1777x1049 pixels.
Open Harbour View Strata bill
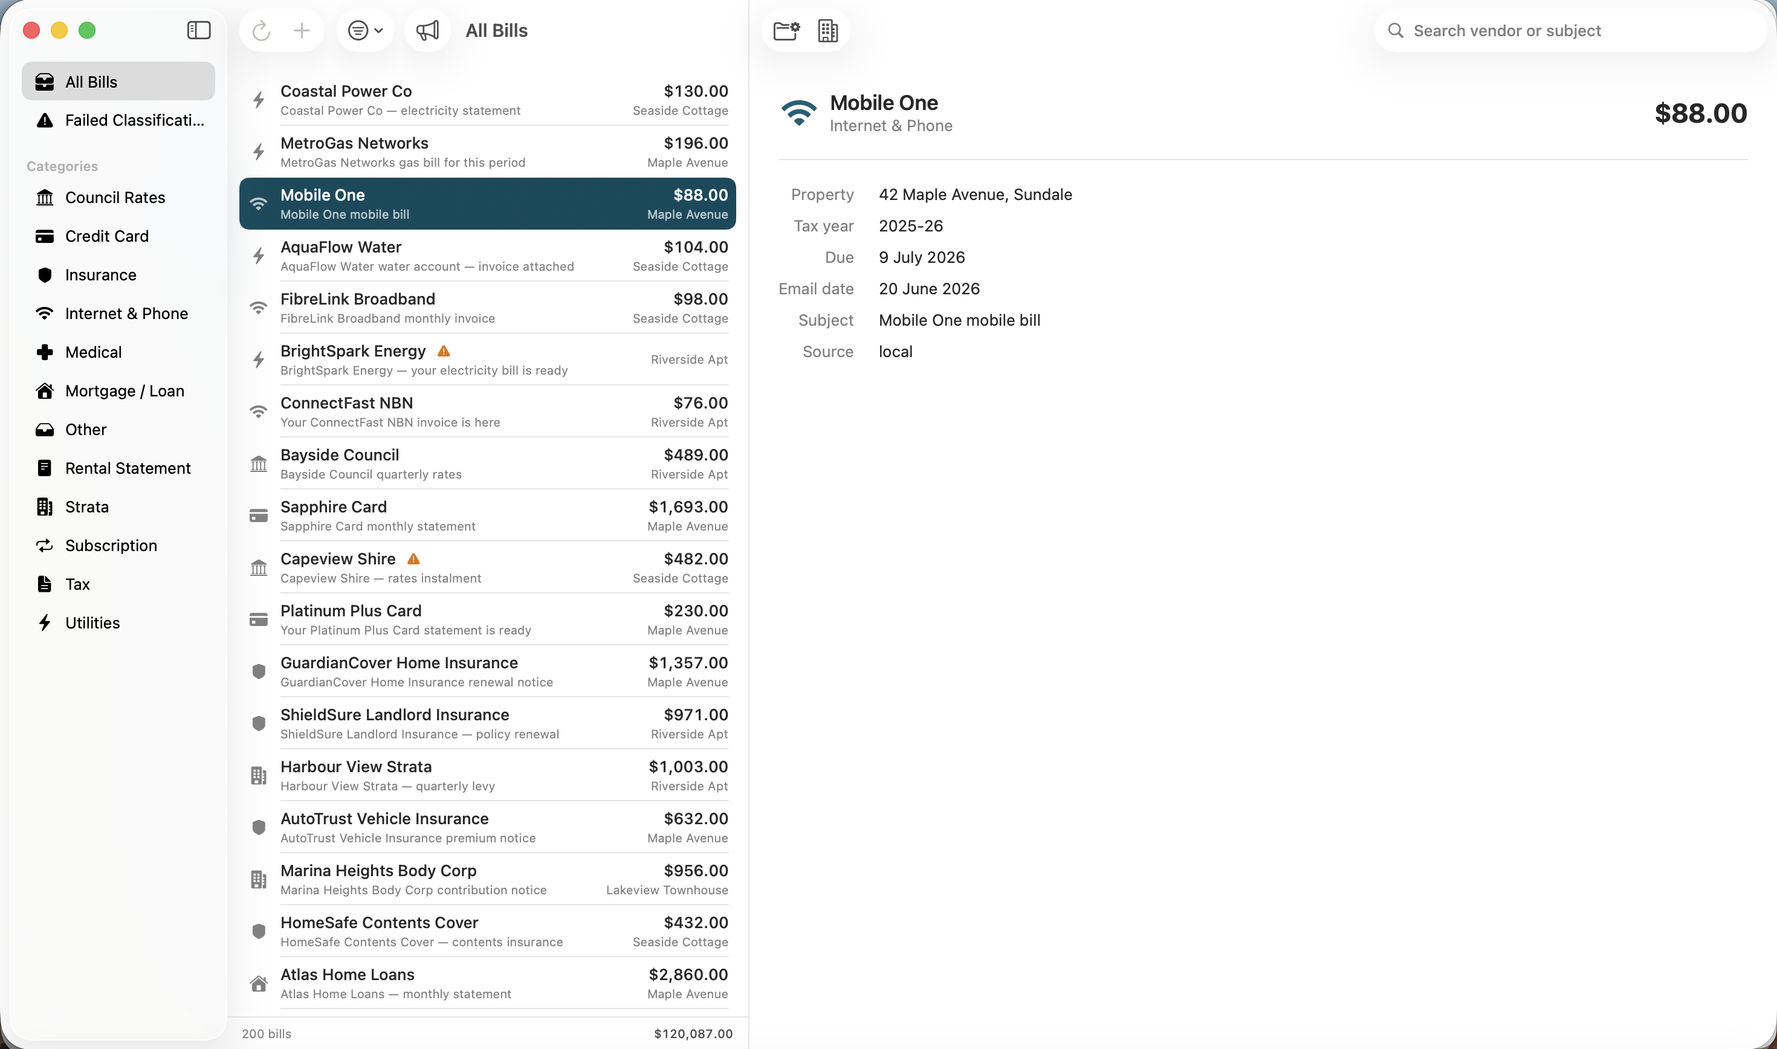487,775
